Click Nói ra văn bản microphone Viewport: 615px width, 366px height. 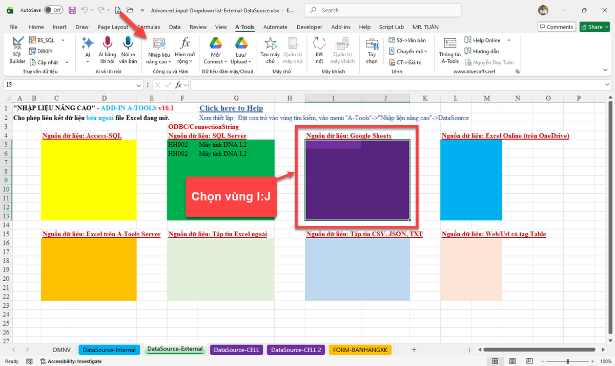(x=129, y=50)
